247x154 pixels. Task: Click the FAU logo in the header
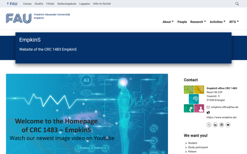[19, 18]
